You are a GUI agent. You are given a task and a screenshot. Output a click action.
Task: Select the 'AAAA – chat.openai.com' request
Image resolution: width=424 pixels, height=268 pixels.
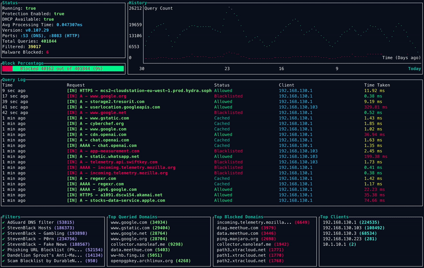coord(212,146)
